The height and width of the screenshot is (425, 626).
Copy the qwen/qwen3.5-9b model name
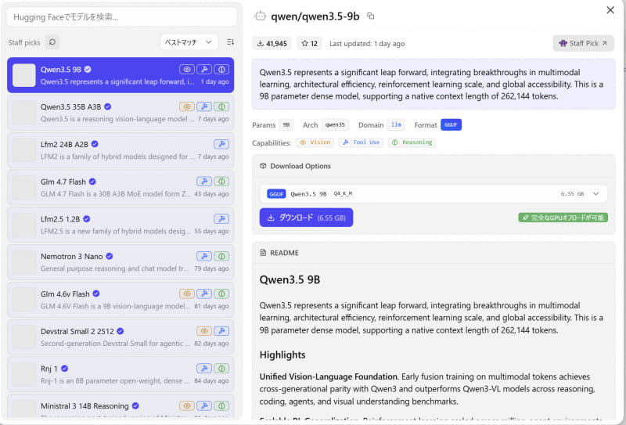[370, 16]
